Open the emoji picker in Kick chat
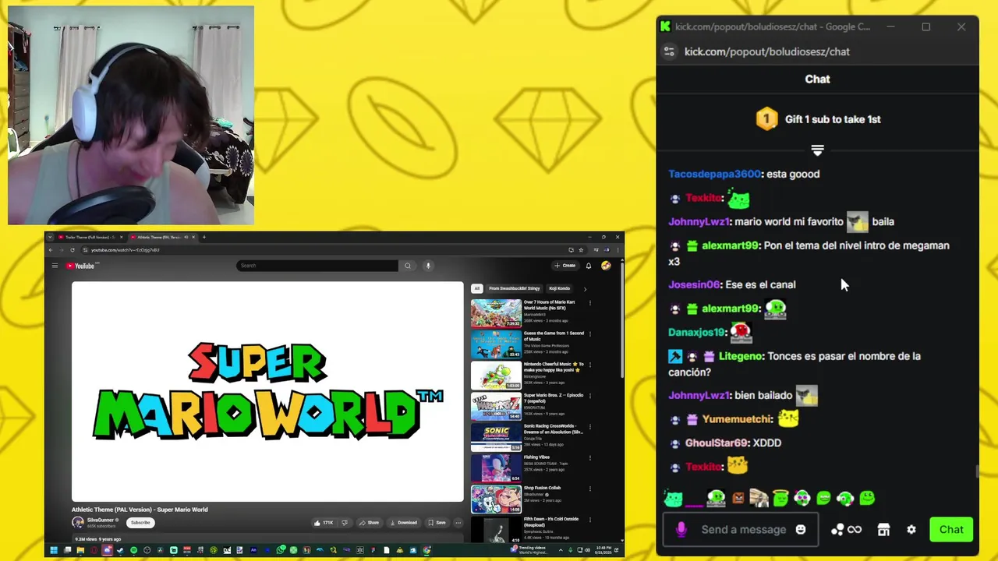The width and height of the screenshot is (998, 561). point(800,530)
